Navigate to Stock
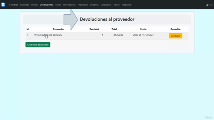The height and width of the screenshot is (120, 214). [x=58, y=5]
